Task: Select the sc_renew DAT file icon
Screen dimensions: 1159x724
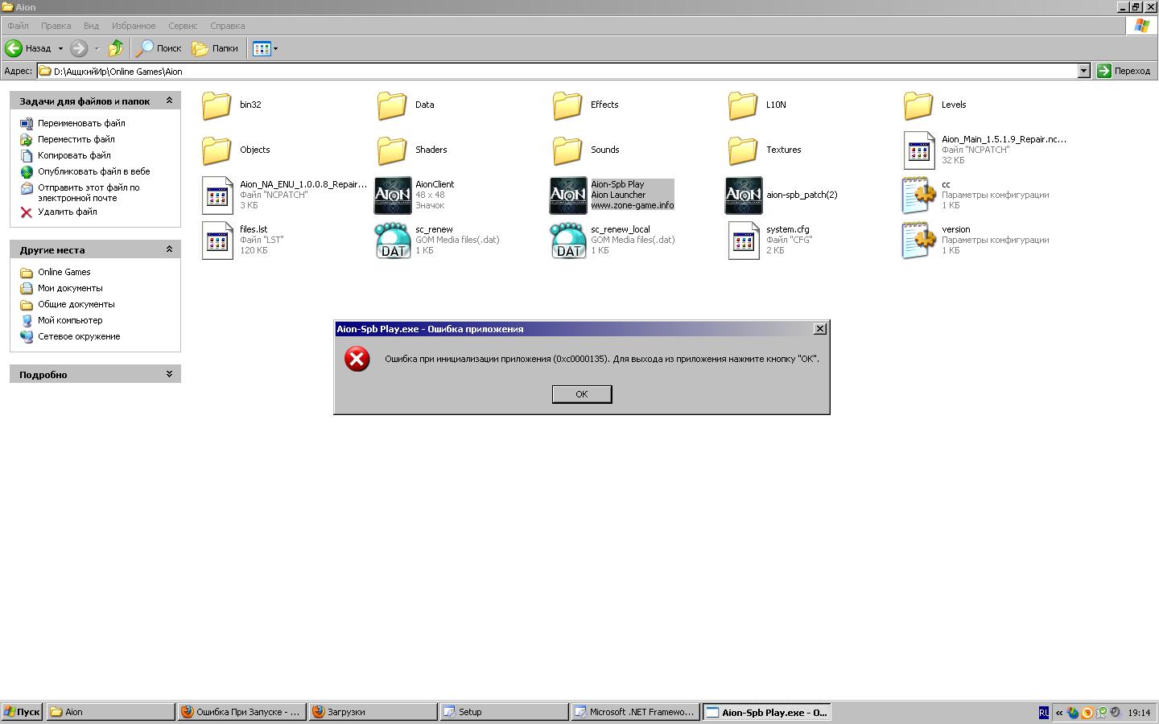Action: pyautogui.click(x=393, y=241)
